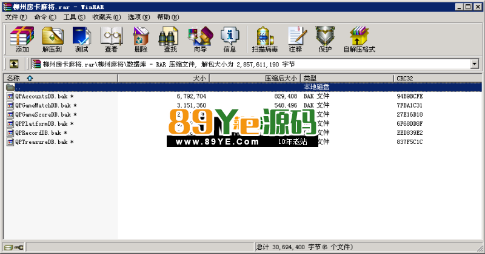Sort by 大小 (Size) column header
This screenshot has height=254, width=485.
tap(164, 78)
